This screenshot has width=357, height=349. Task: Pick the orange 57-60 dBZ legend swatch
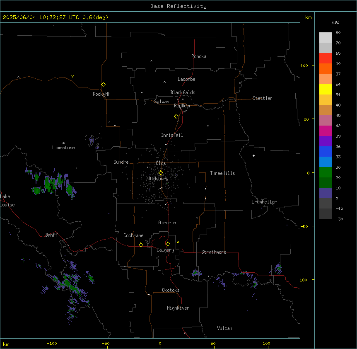point(326,68)
